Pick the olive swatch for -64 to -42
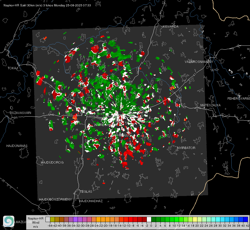Viewport: 250px width, 230px height. (52, 219)
